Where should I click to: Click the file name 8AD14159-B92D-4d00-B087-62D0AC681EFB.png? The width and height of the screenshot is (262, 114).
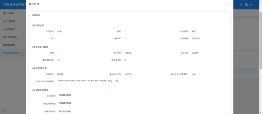[83, 81]
